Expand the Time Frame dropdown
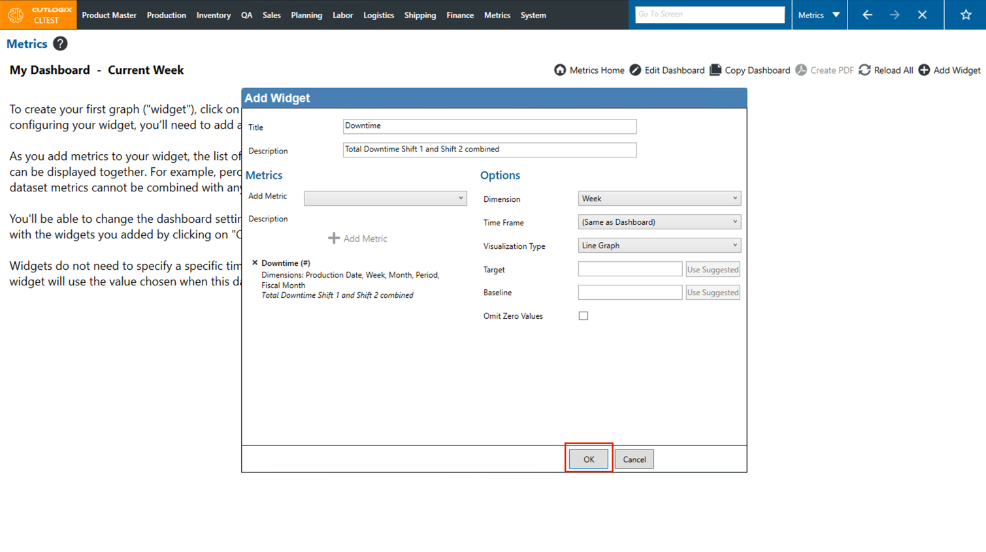986x552 pixels. 659,222
